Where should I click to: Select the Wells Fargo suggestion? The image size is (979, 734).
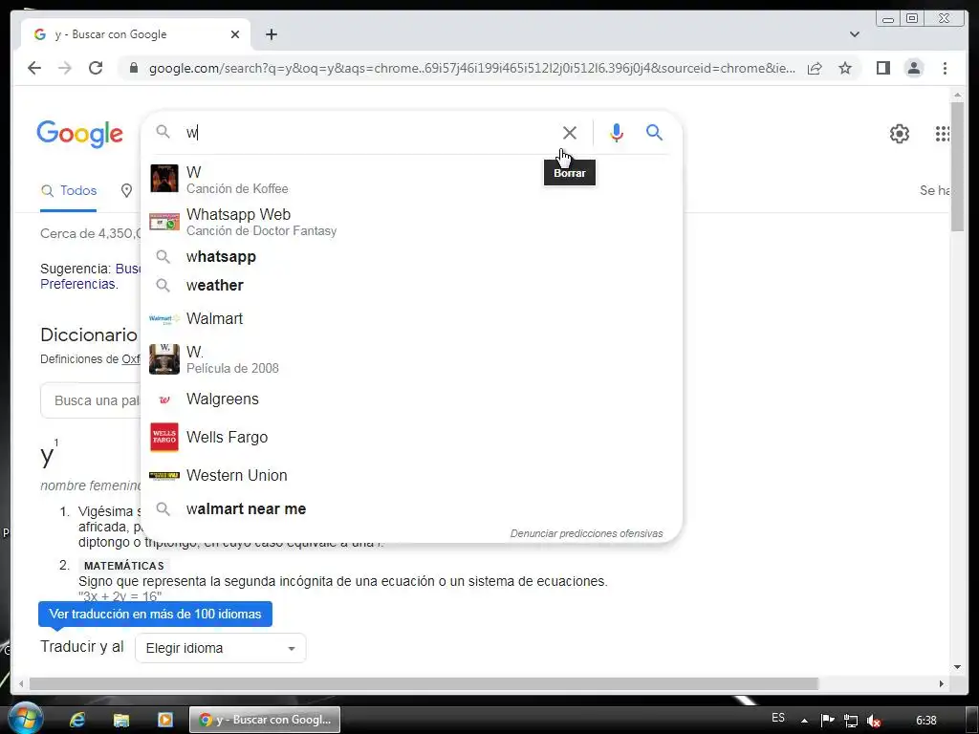411,437
